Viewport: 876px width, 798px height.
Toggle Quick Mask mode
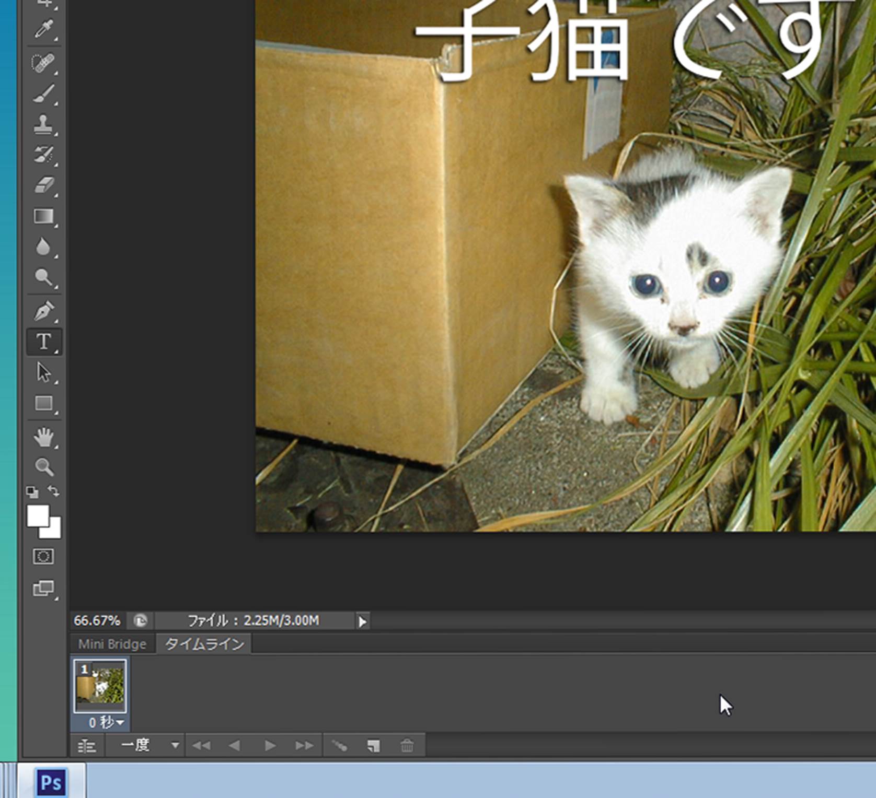click(x=43, y=556)
